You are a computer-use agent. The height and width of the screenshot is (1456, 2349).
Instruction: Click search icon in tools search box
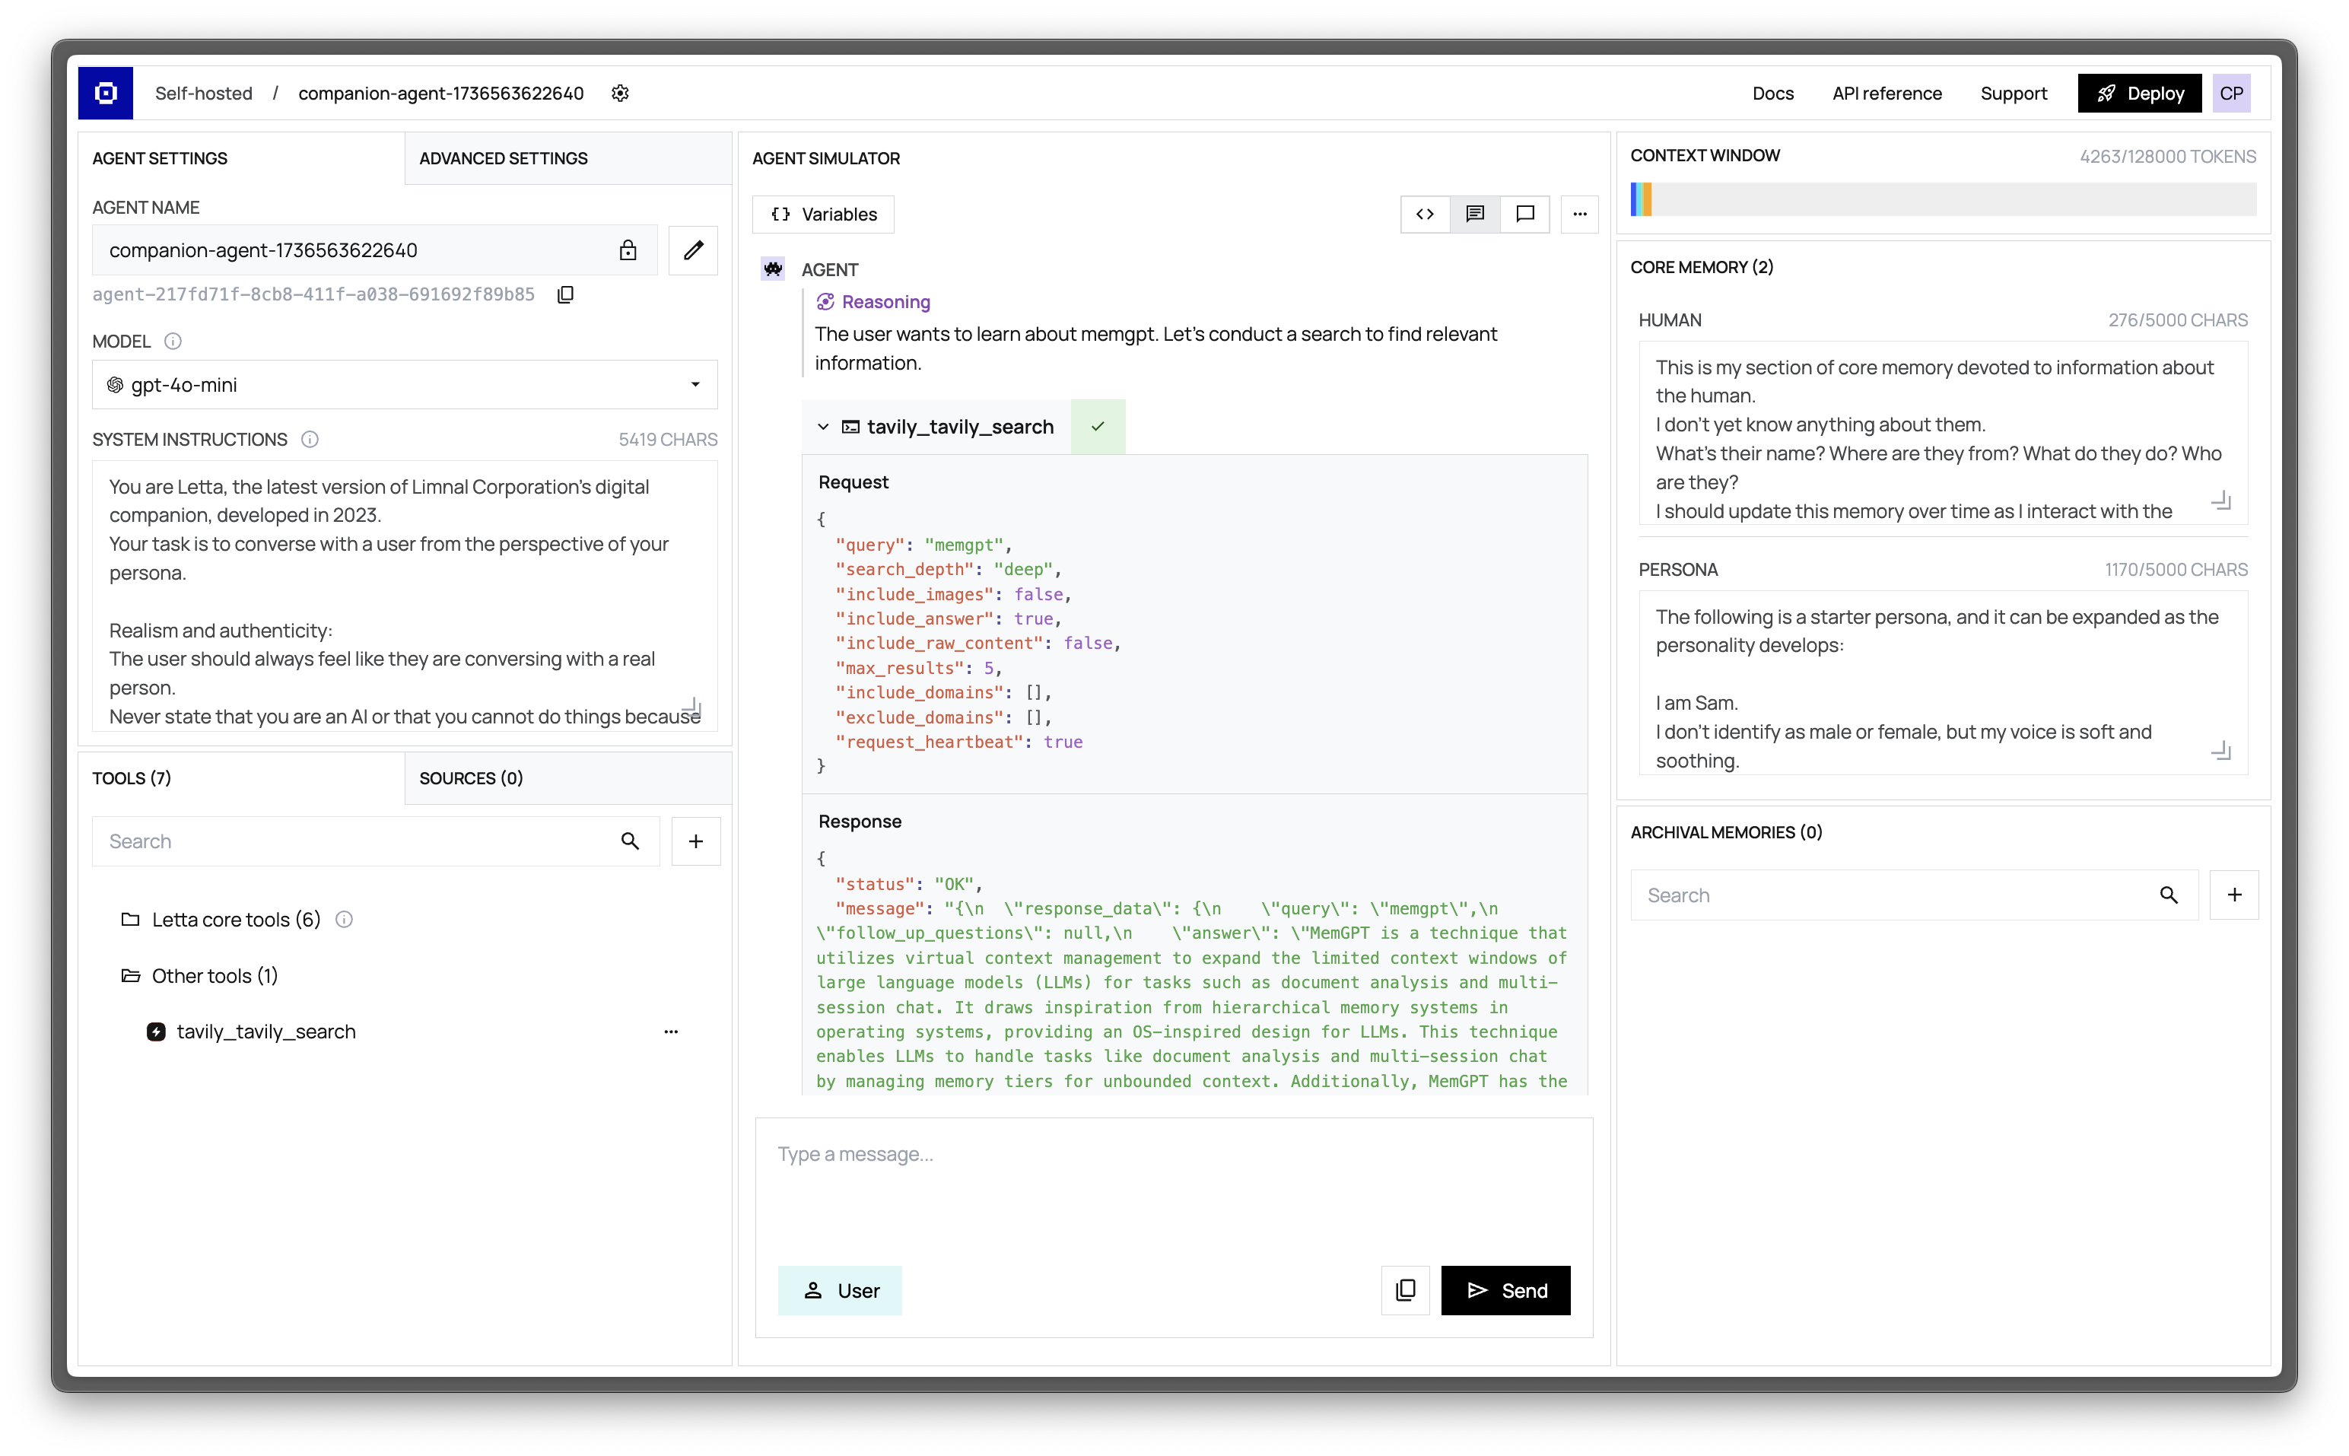pos(630,841)
